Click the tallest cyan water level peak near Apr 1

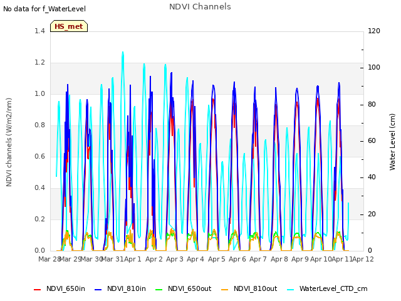(123, 53)
